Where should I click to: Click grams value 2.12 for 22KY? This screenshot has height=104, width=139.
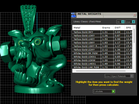pos(105,50)
